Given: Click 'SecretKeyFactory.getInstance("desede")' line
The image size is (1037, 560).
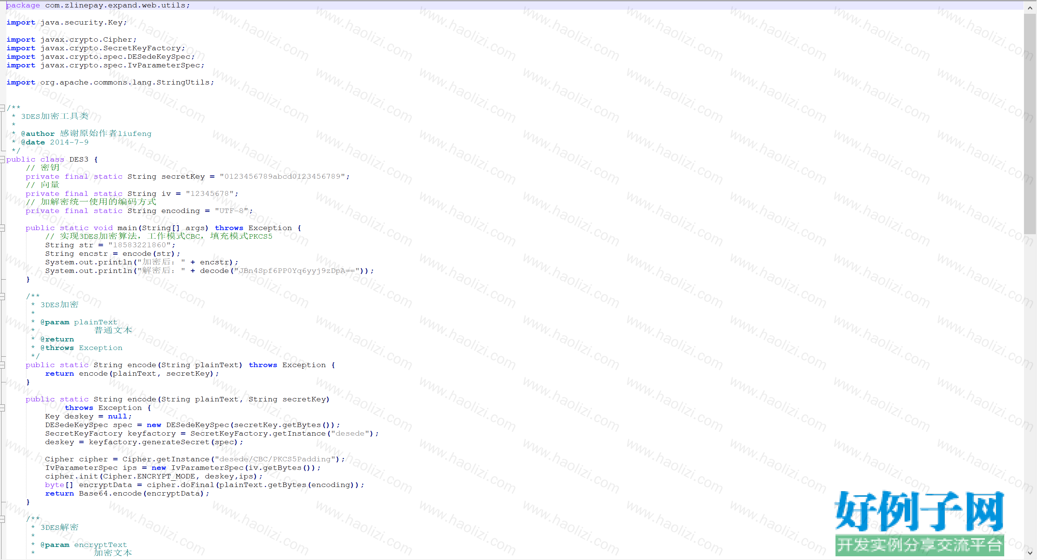Looking at the screenshot, I should tap(212, 434).
